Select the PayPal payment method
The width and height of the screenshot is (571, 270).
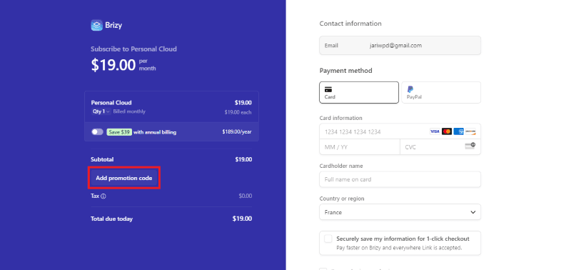[441, 93]
